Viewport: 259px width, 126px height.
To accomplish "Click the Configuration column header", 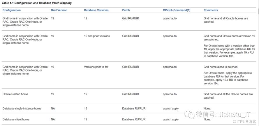I will tap(12, 10).
